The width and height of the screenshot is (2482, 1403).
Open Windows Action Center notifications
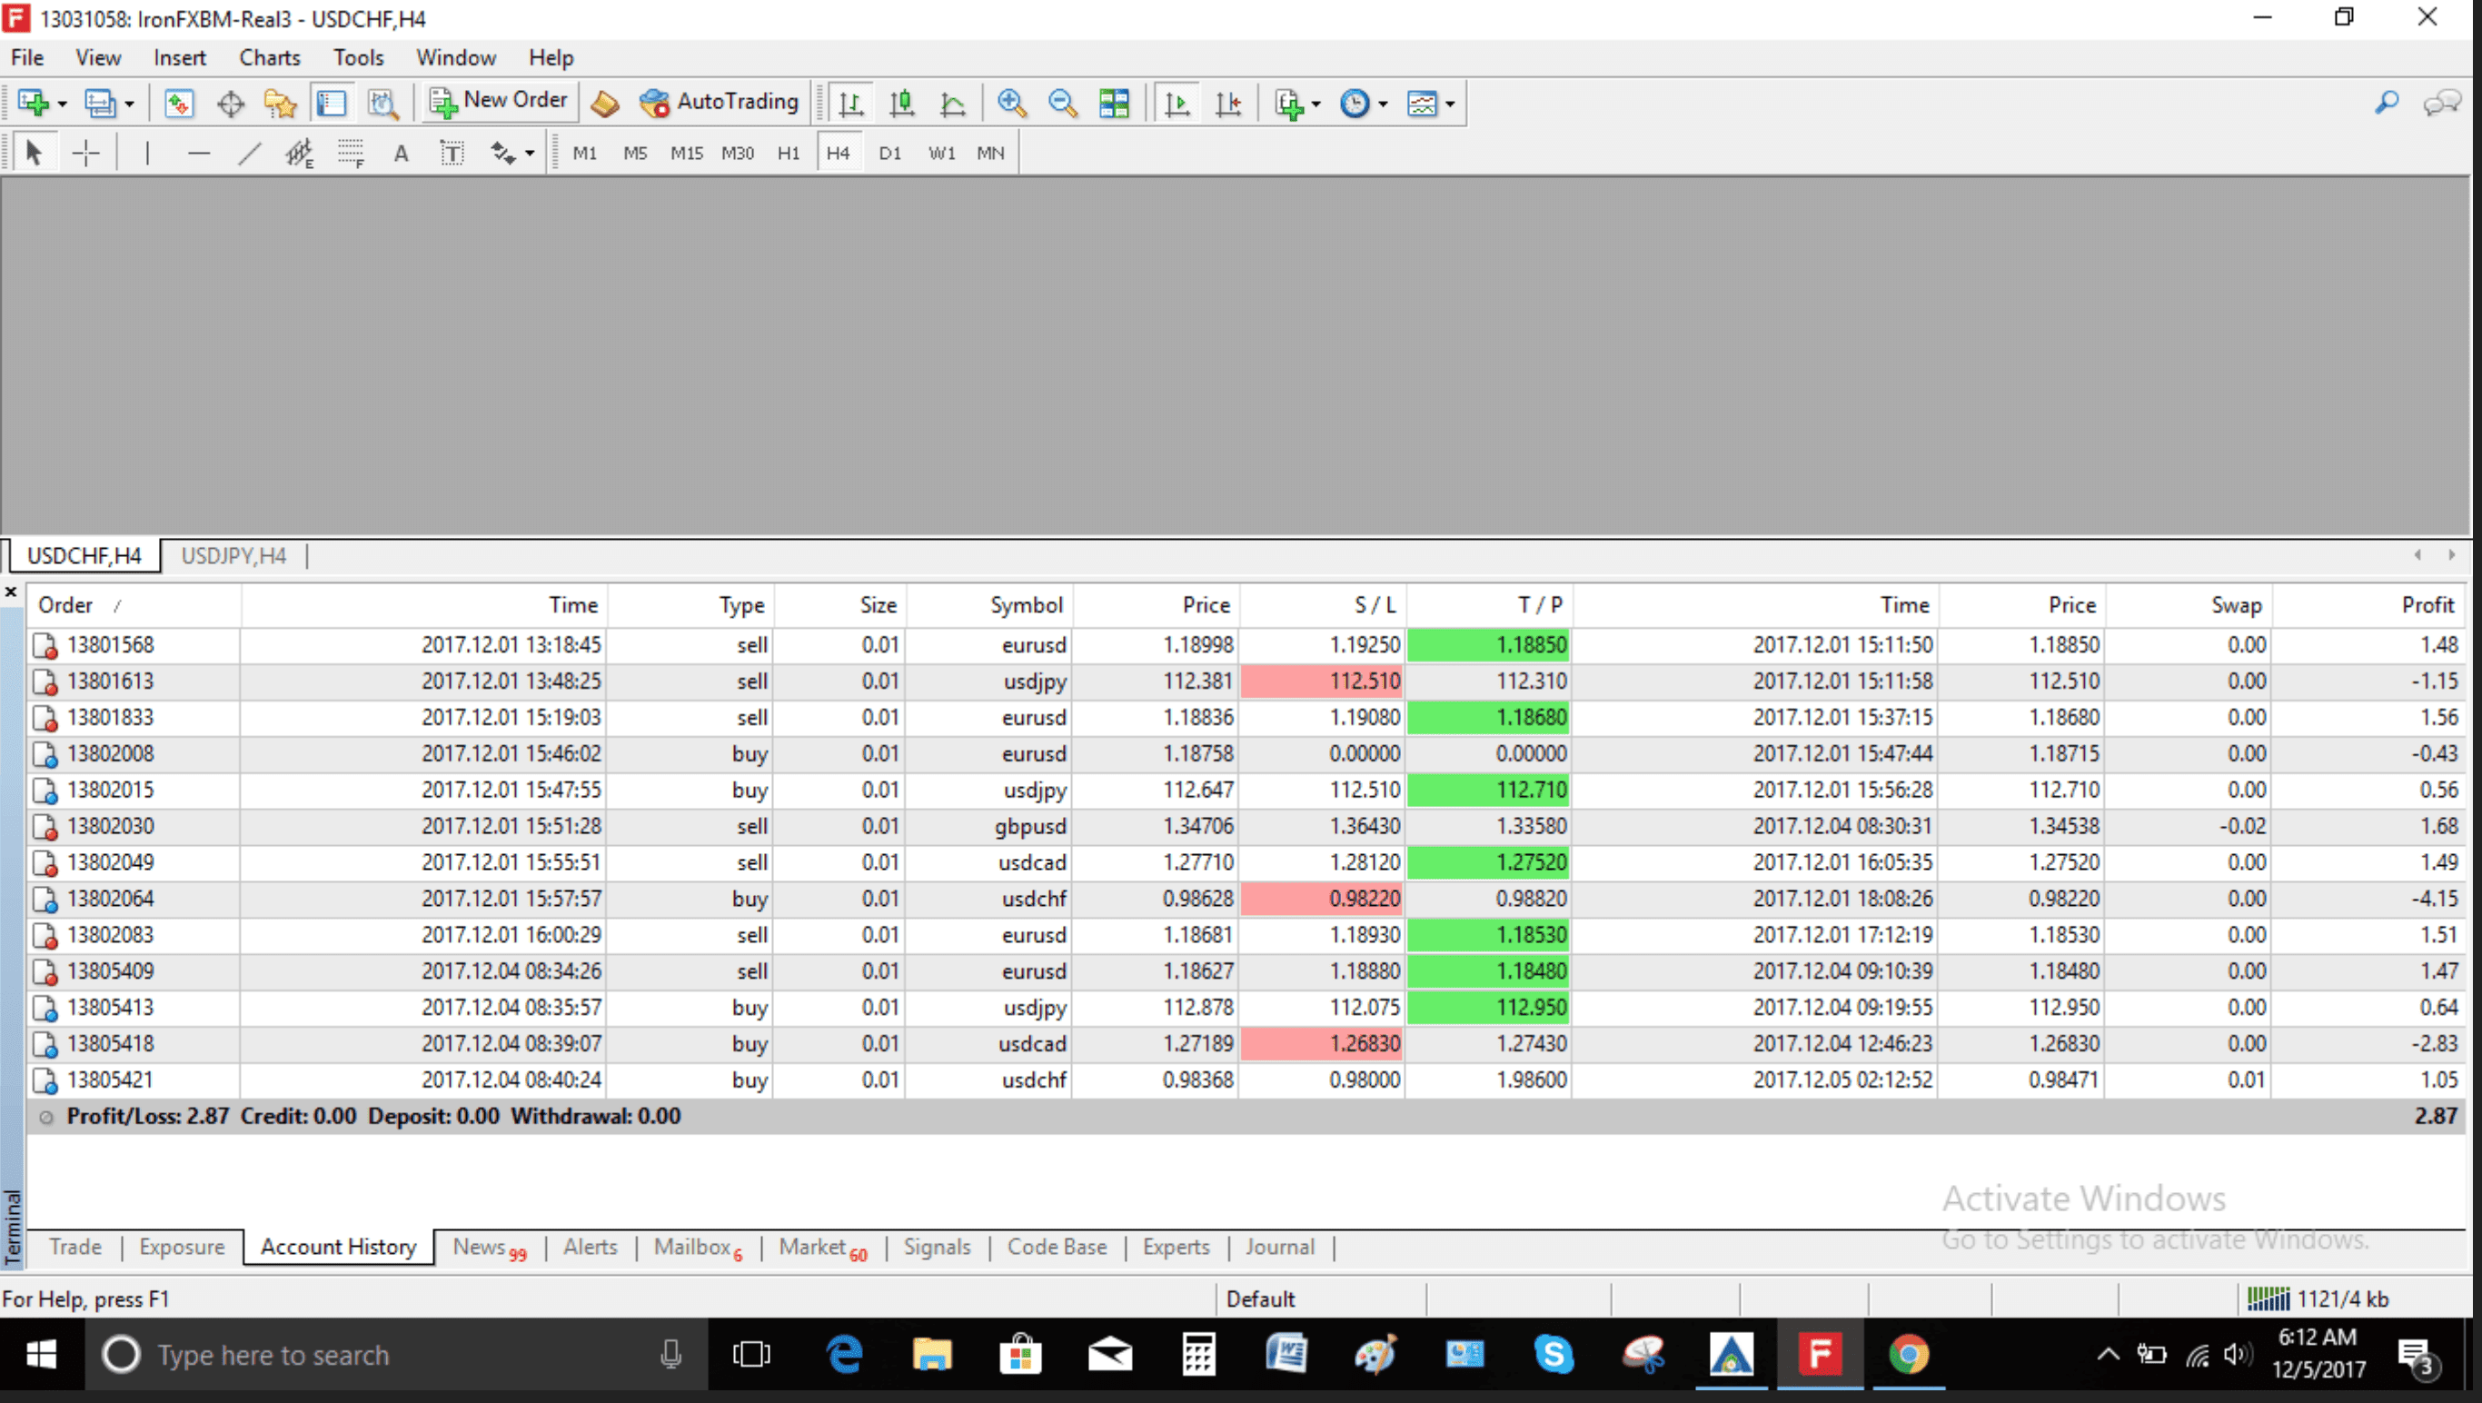(2417, 1356)
